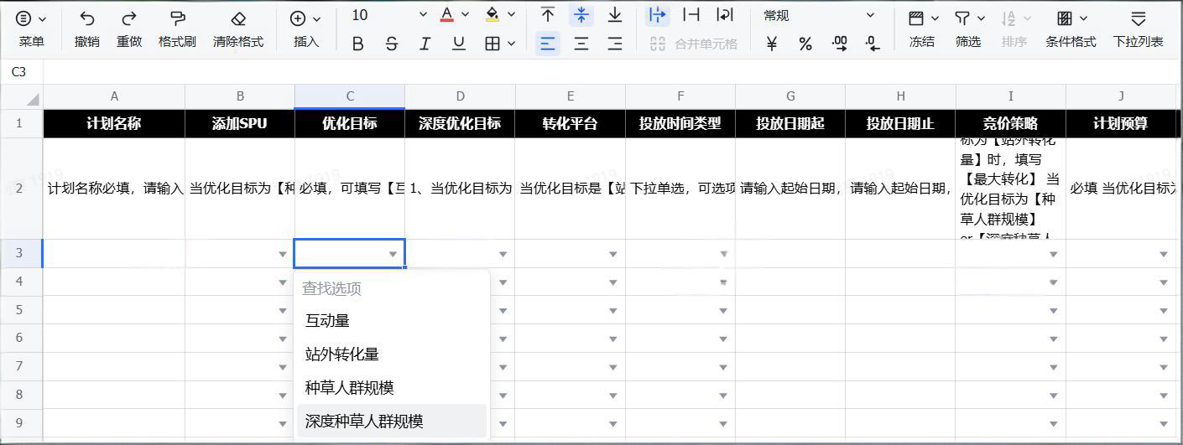The image size is (1183, 445).
Task: Select 站外转化量 from the option list
Action: coord(342,354)
